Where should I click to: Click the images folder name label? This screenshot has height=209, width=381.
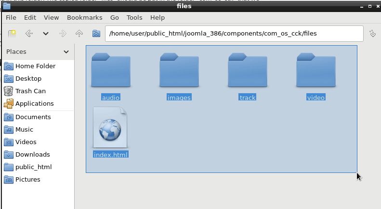pyautogui.click(x=179, y=97)
